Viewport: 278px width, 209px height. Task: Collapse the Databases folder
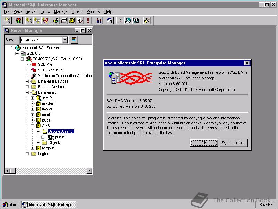point(27,92)
